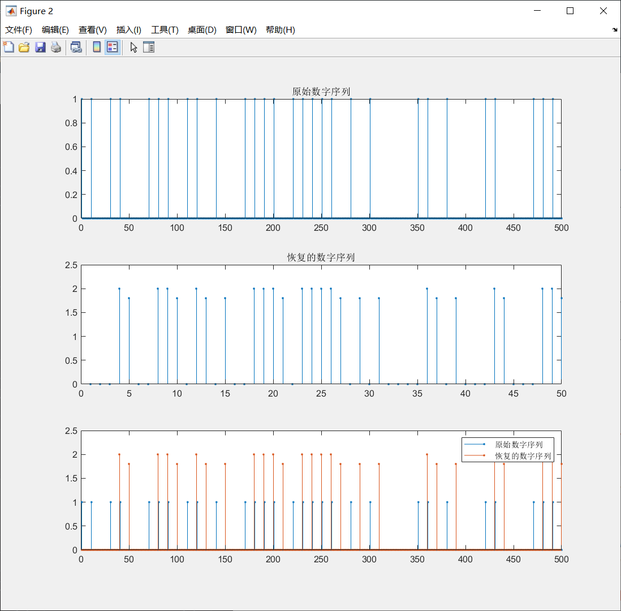621x611 pixels.
Task: Dock the figure using the corner arrow
Action: tap(614, 30)
